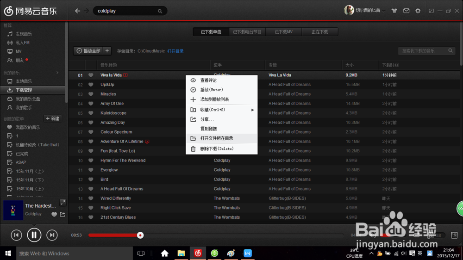
Task: Share the now-playing song icon
Action: (x=63, y=215)
